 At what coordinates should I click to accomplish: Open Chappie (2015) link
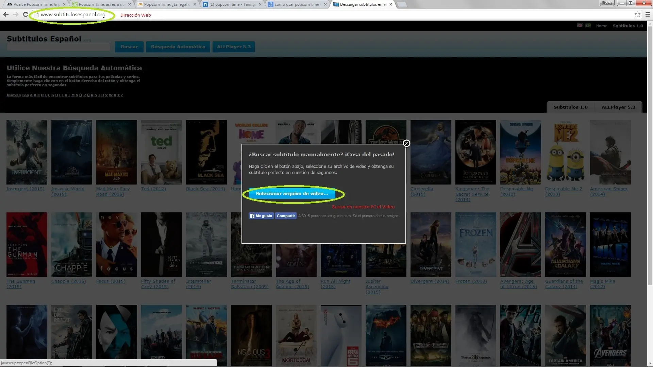[x=69, y=281]
